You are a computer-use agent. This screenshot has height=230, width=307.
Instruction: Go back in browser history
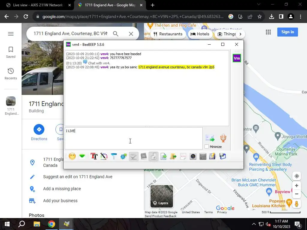click(7, 17)
